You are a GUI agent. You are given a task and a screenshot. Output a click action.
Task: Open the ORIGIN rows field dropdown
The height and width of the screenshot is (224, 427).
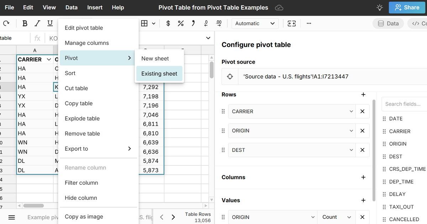point(292,130)
